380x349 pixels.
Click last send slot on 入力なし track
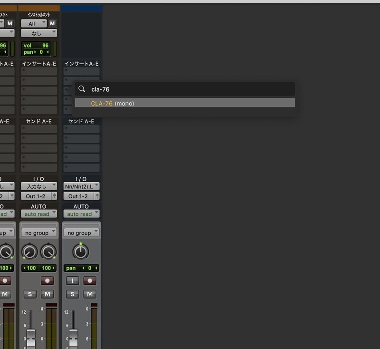(x=39, y=167)
